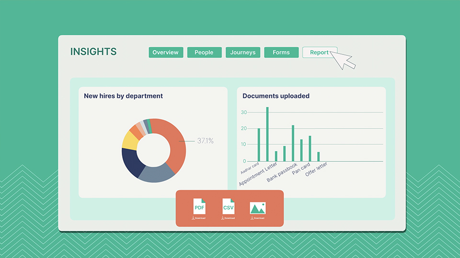This screenshot has height=258, width=460.
Task: Select the gray-blue donut chart segment
Action: [x=156, y=173]
